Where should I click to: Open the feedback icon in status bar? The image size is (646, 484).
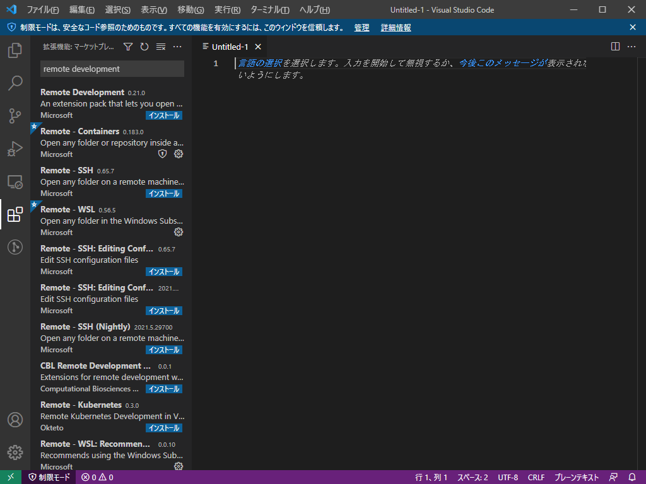(x=613, y=477)
